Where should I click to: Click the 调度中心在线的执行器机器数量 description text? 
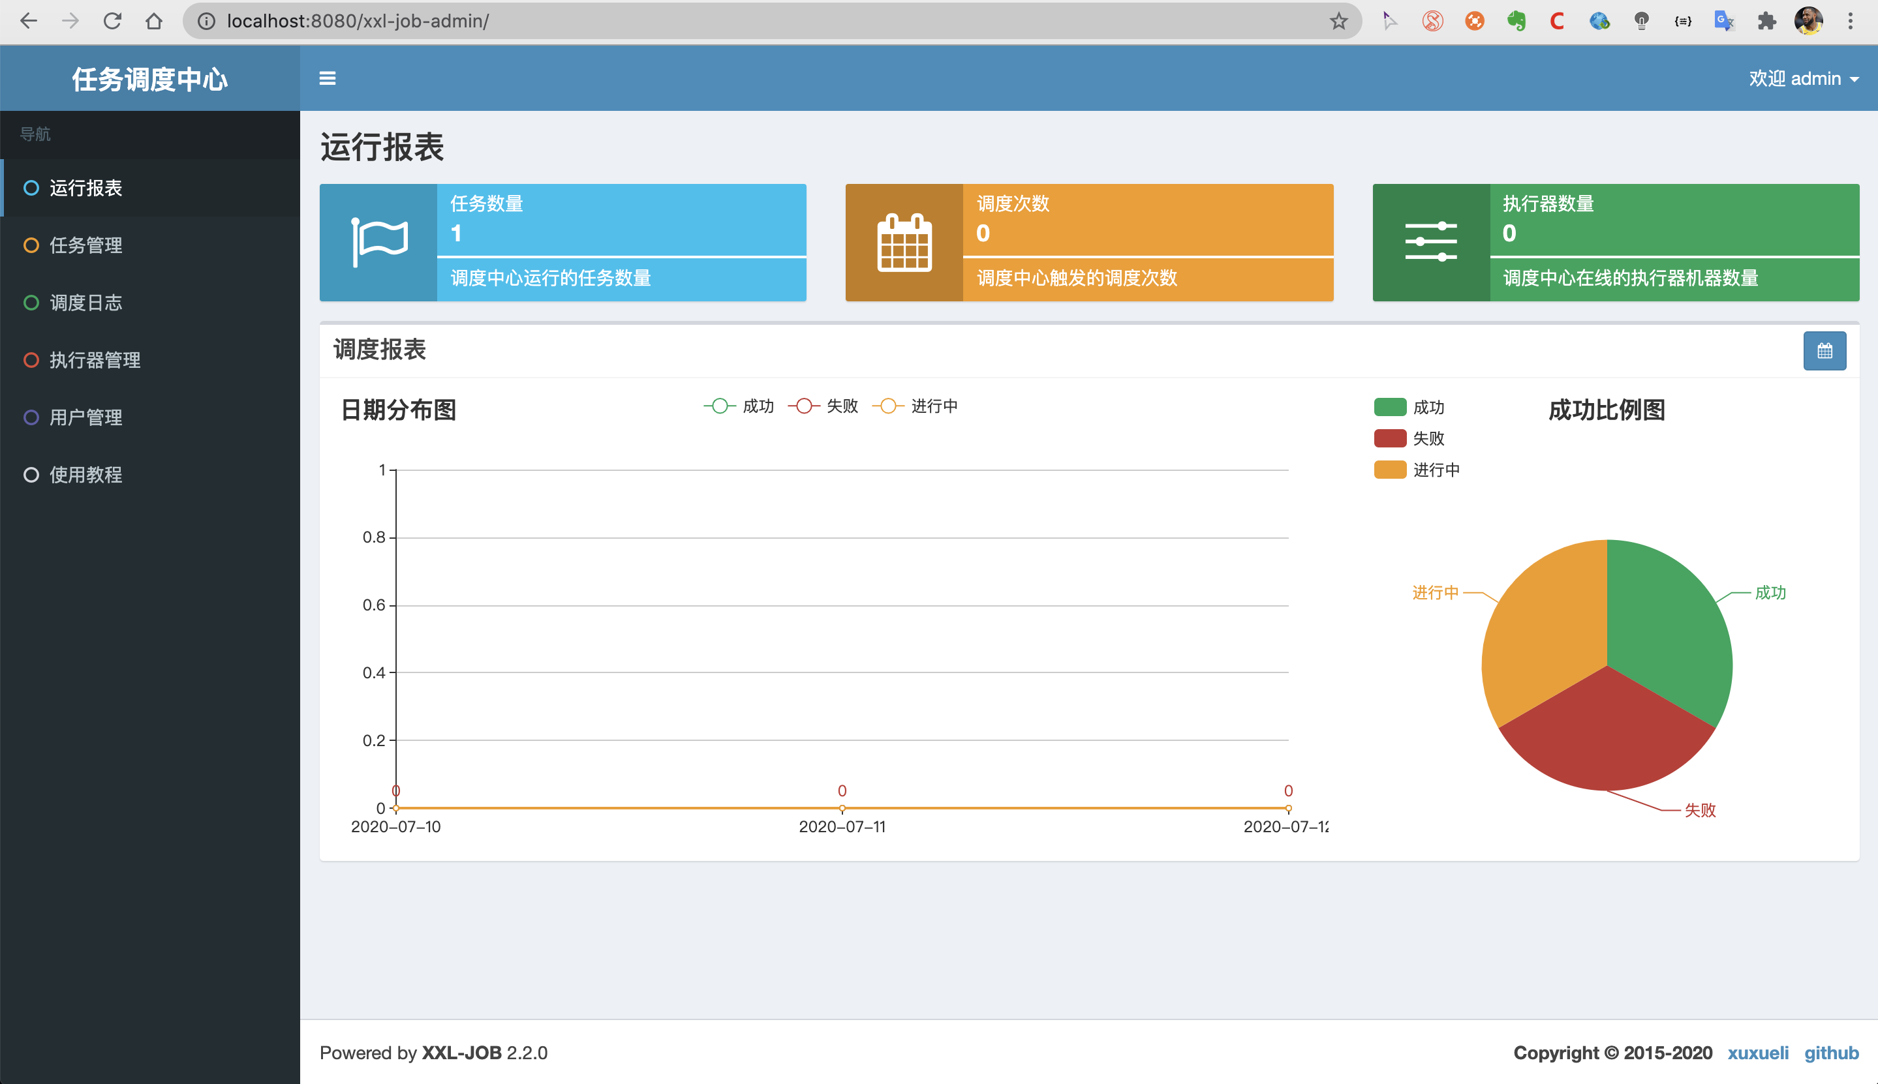(1631, 278)
